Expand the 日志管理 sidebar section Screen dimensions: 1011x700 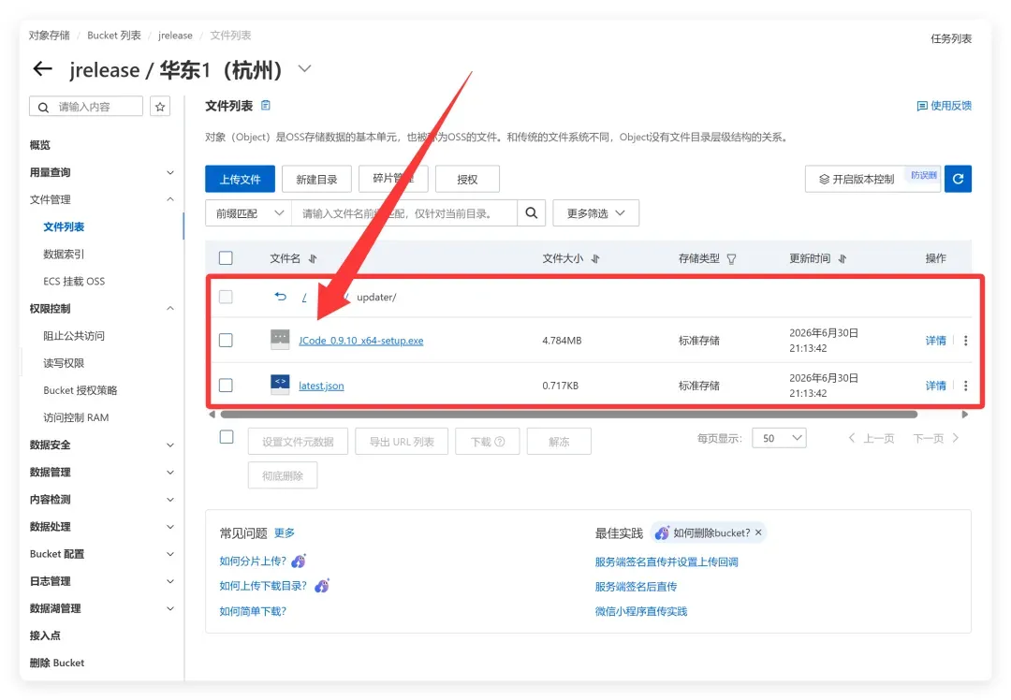(x=170, y=581)
